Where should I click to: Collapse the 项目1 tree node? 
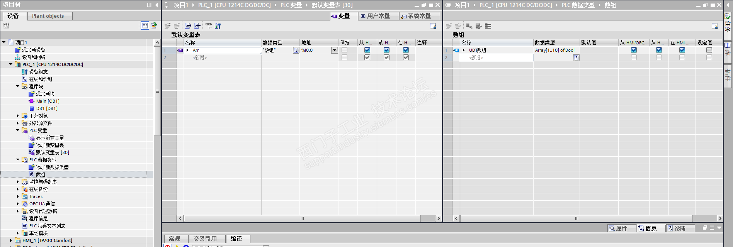[x=4, y=42]
